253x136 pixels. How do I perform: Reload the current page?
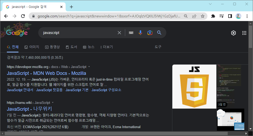(x=23, y=16)
